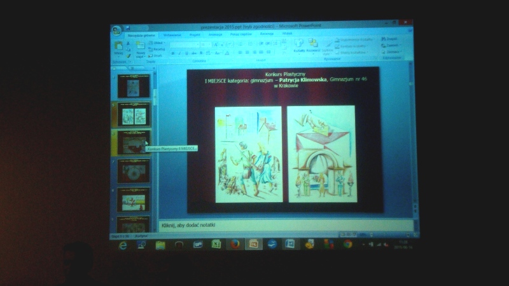This screenshot has width=509, height=286.
Task: Select the right drawing on the slide
Action: (x=322, y=154)
